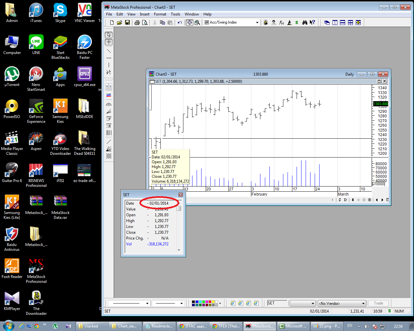Click the volume speaker tray icon
This screenshot has width=414, height=331.
[366, 326]
